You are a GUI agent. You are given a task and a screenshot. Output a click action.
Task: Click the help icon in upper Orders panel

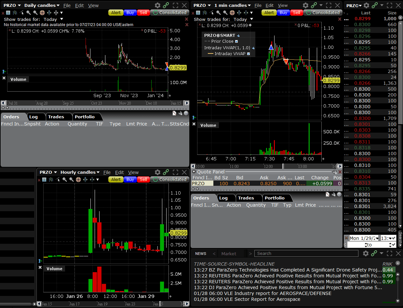(186, 113)
